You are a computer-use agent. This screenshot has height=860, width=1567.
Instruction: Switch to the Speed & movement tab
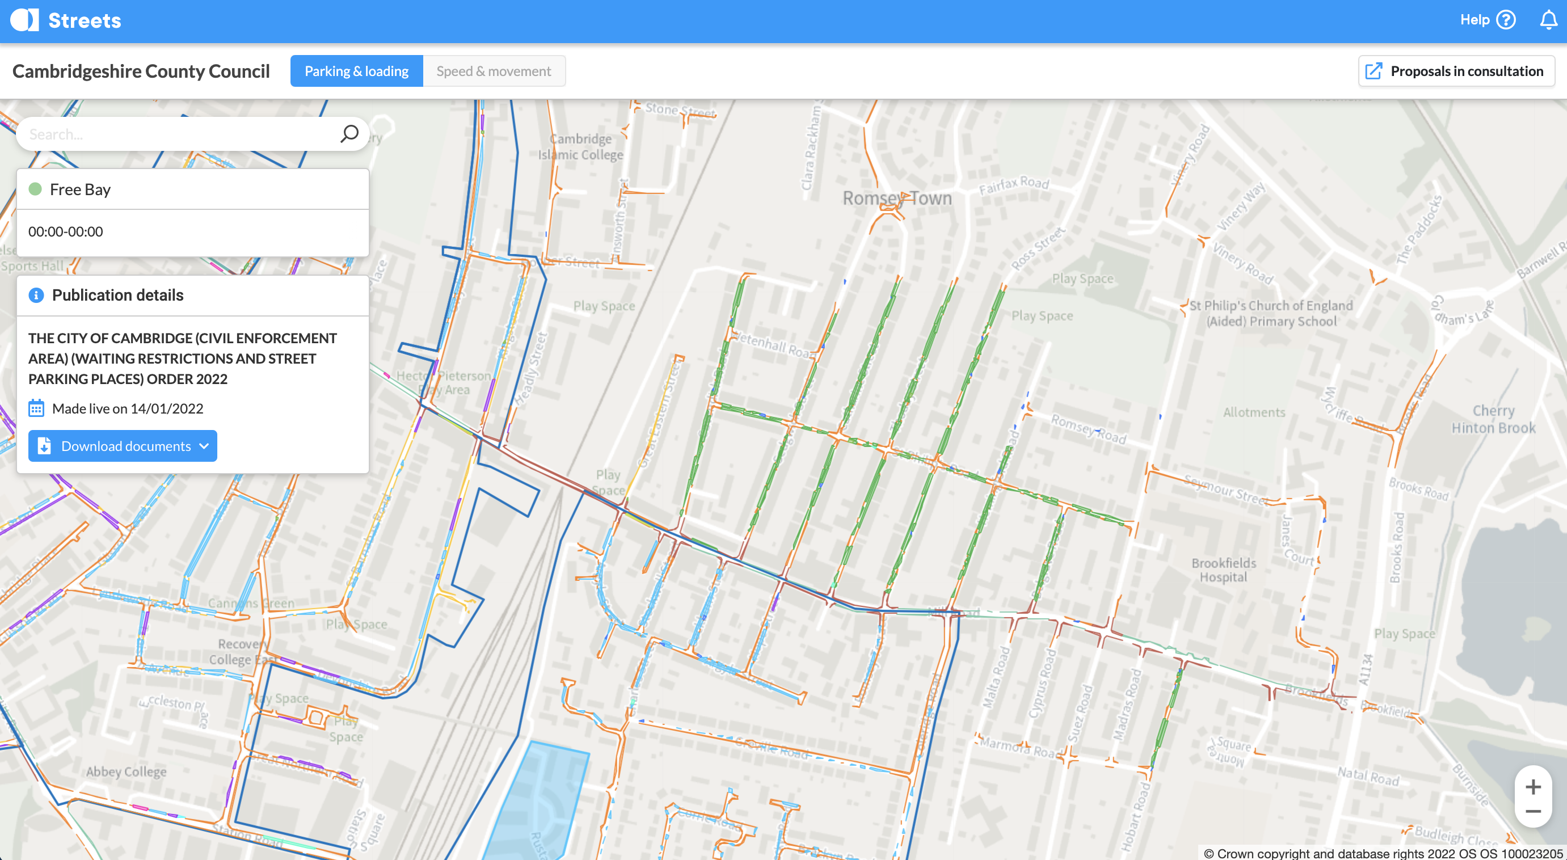[494, 71]
